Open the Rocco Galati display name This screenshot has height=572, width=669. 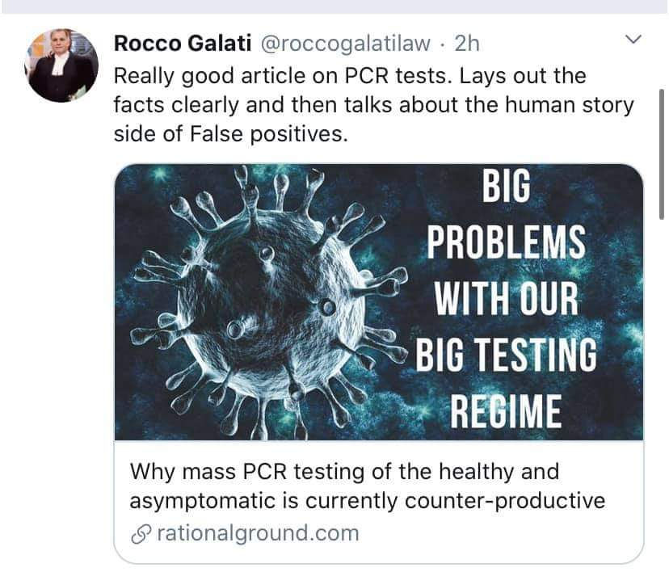pyautogui.click(x=182, y=44)
